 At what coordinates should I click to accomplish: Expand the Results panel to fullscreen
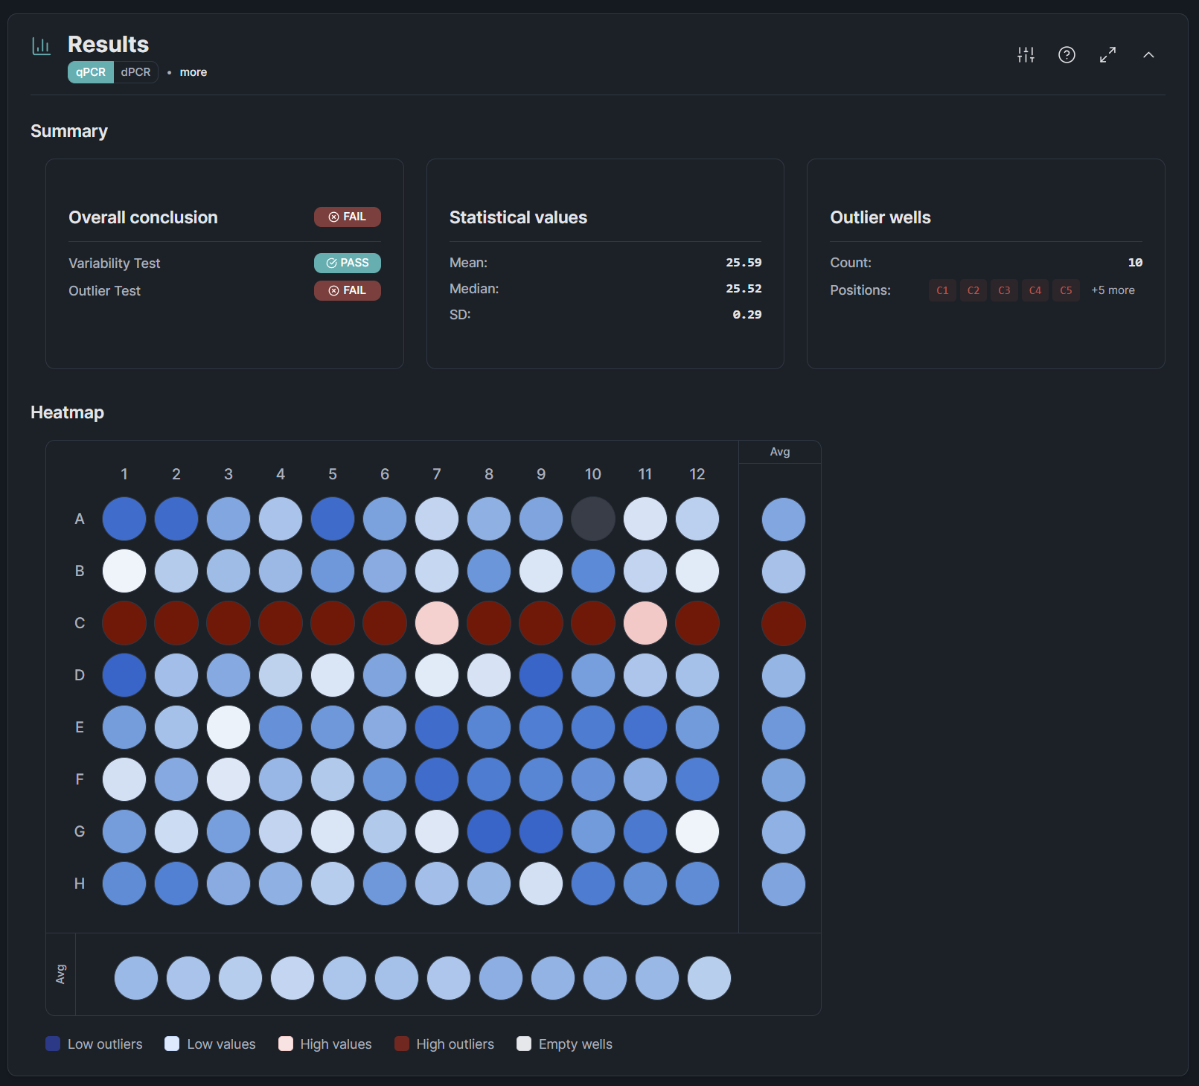pos(1107,54)
